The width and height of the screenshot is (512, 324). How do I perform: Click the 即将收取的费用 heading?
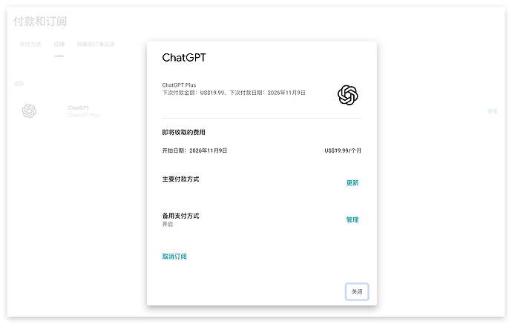point(183,132)
